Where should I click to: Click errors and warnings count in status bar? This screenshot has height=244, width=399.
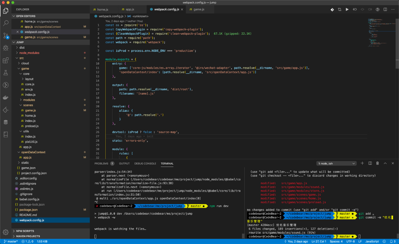(x=28, y=242)
